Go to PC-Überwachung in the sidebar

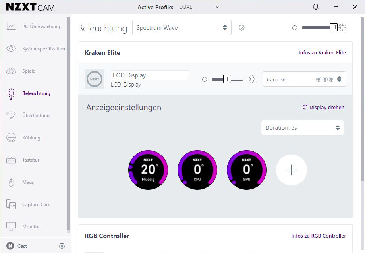41,27
